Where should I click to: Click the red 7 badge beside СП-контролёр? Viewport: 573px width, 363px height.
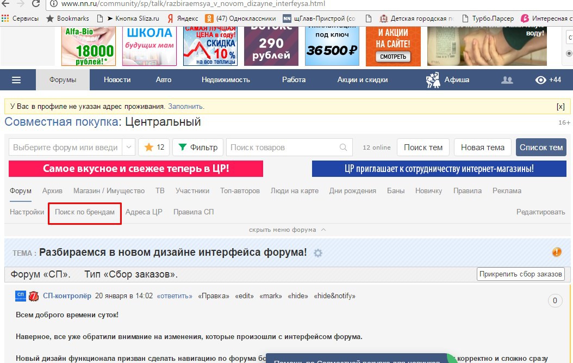point(34,296)
